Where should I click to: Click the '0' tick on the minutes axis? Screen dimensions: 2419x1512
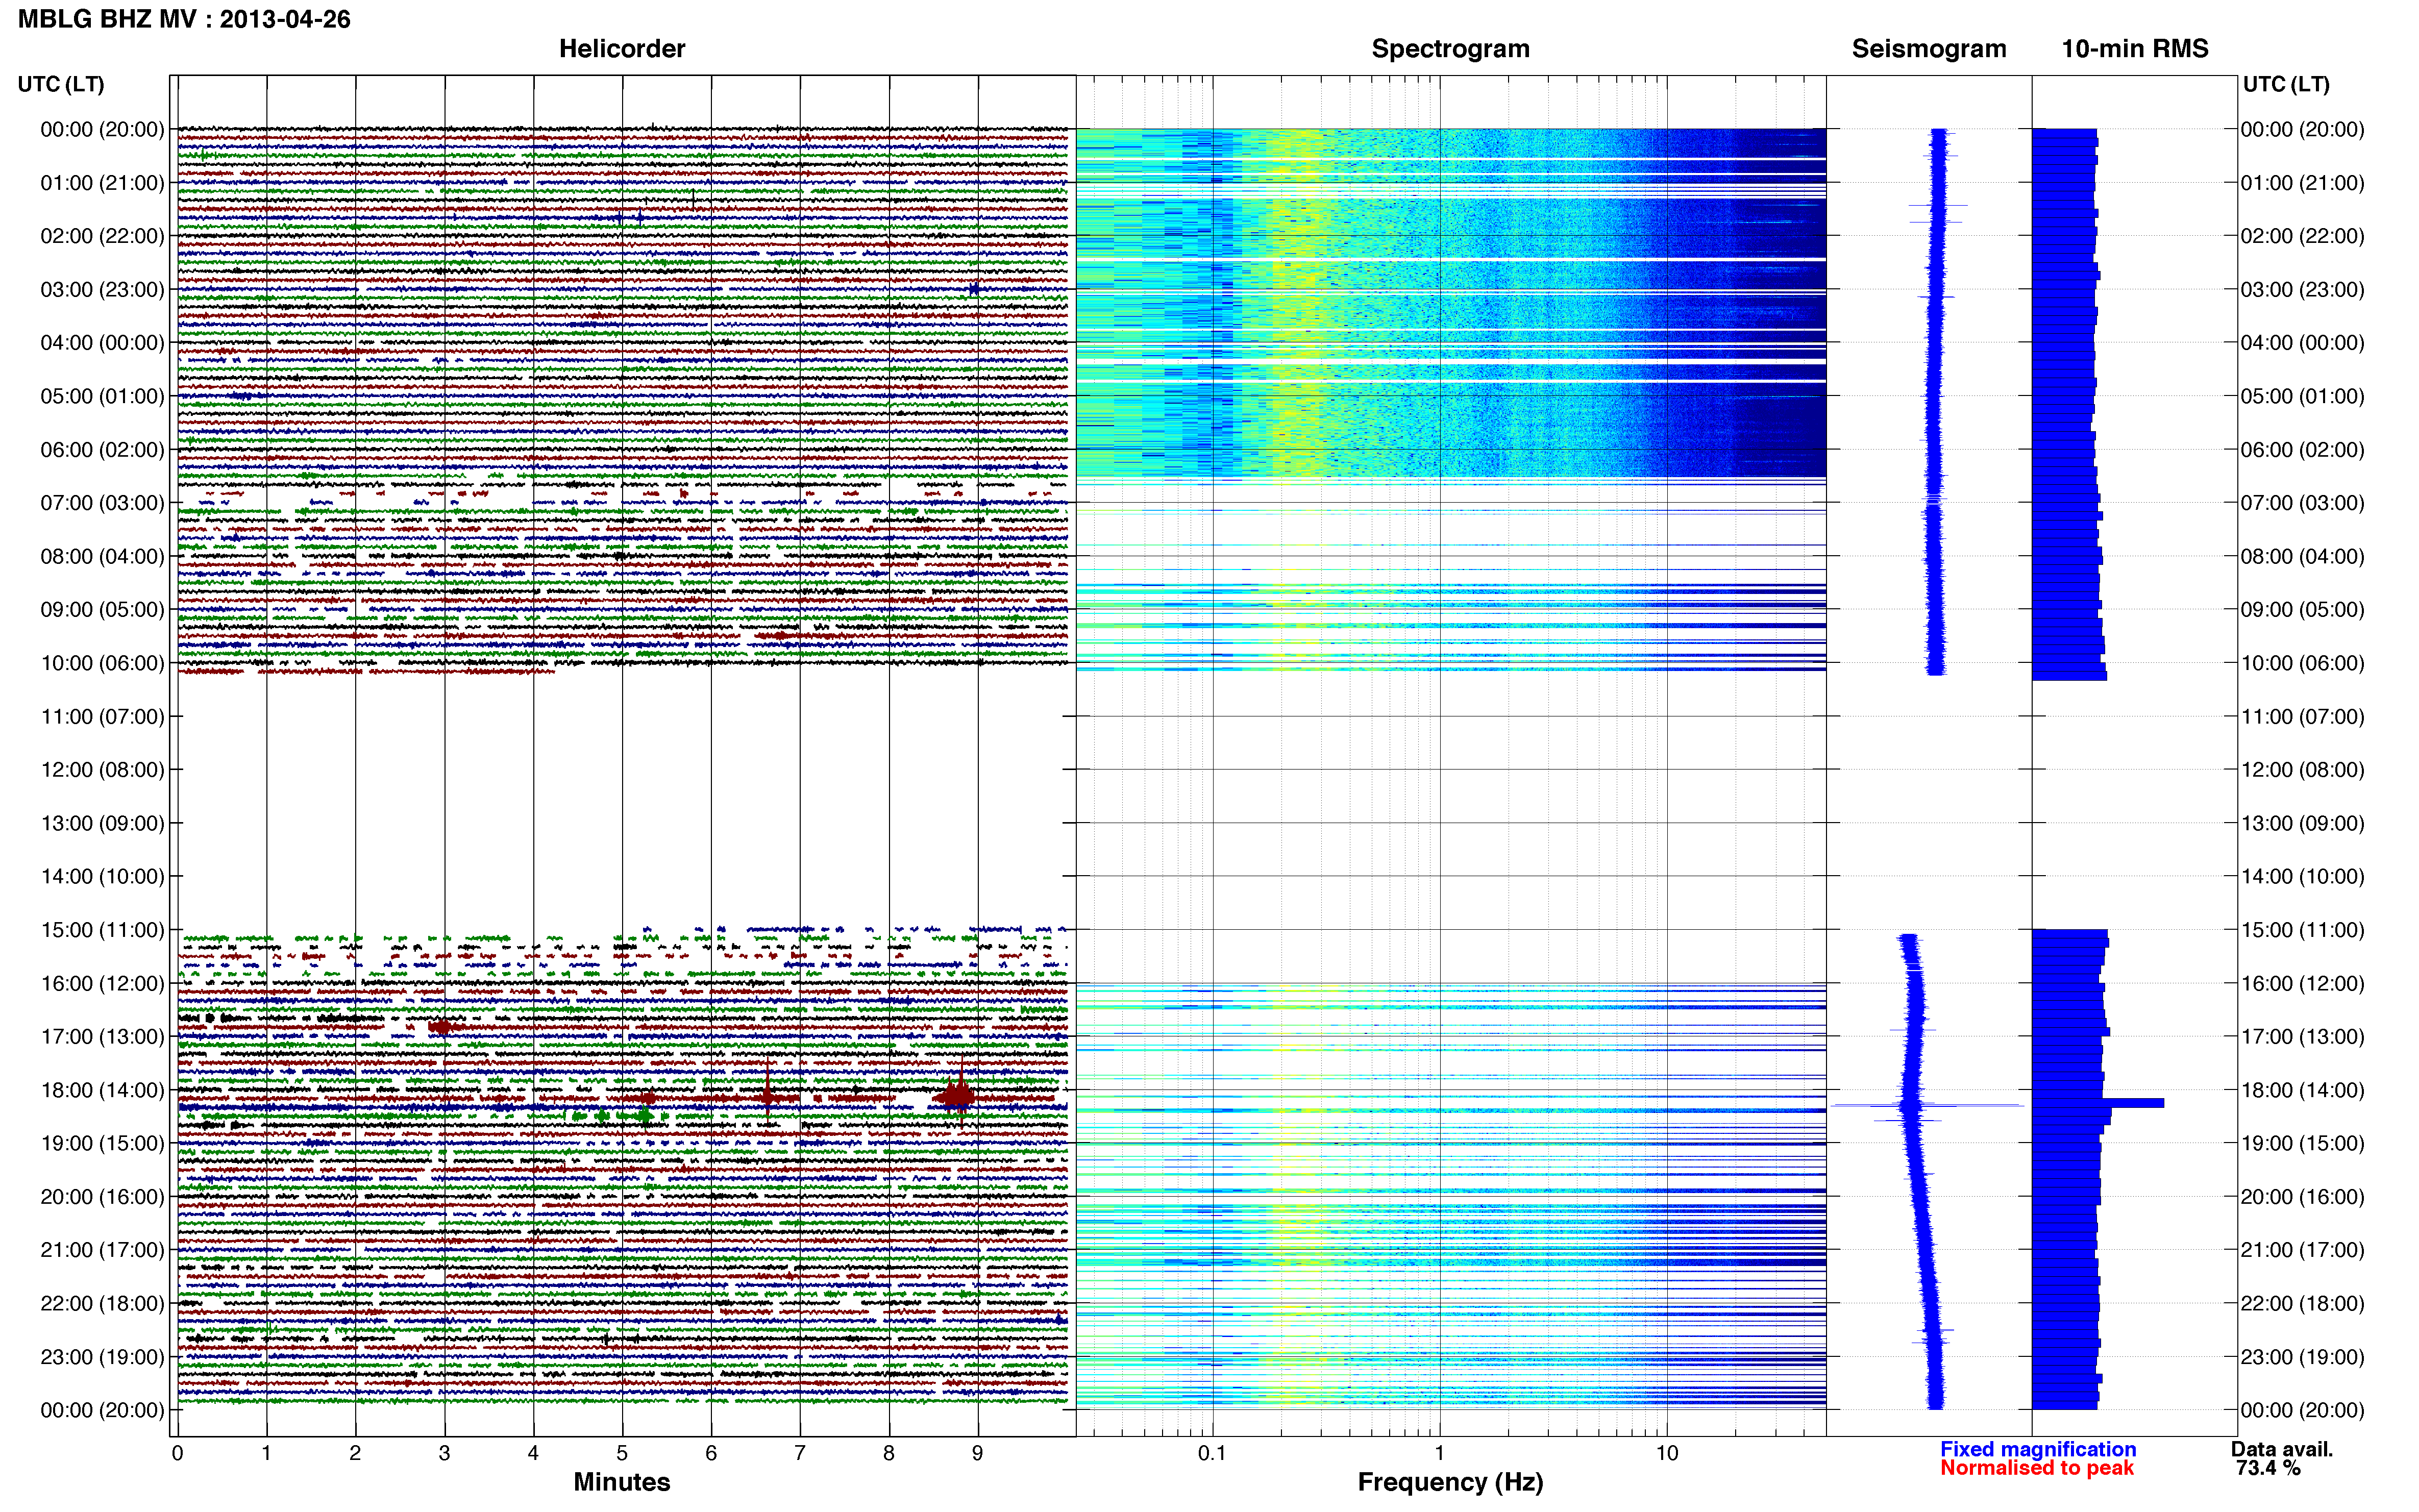[178, 1453]
